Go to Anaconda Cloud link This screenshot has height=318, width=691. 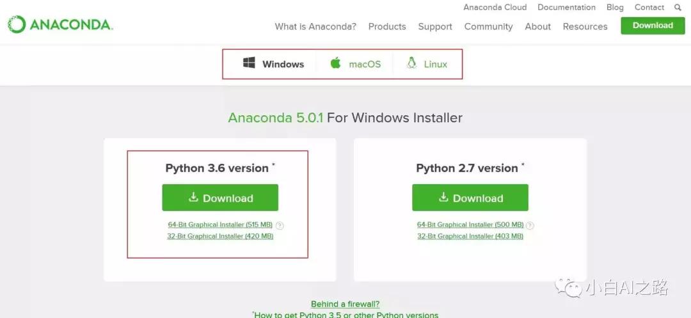(x=495, y=8)
